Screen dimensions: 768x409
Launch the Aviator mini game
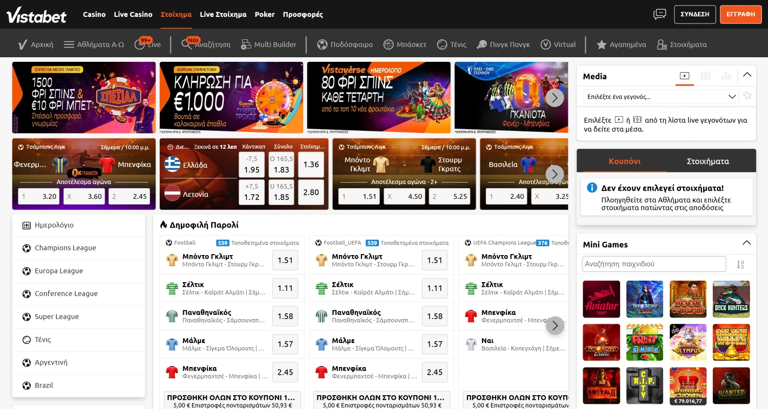click(x=601, y=299)
